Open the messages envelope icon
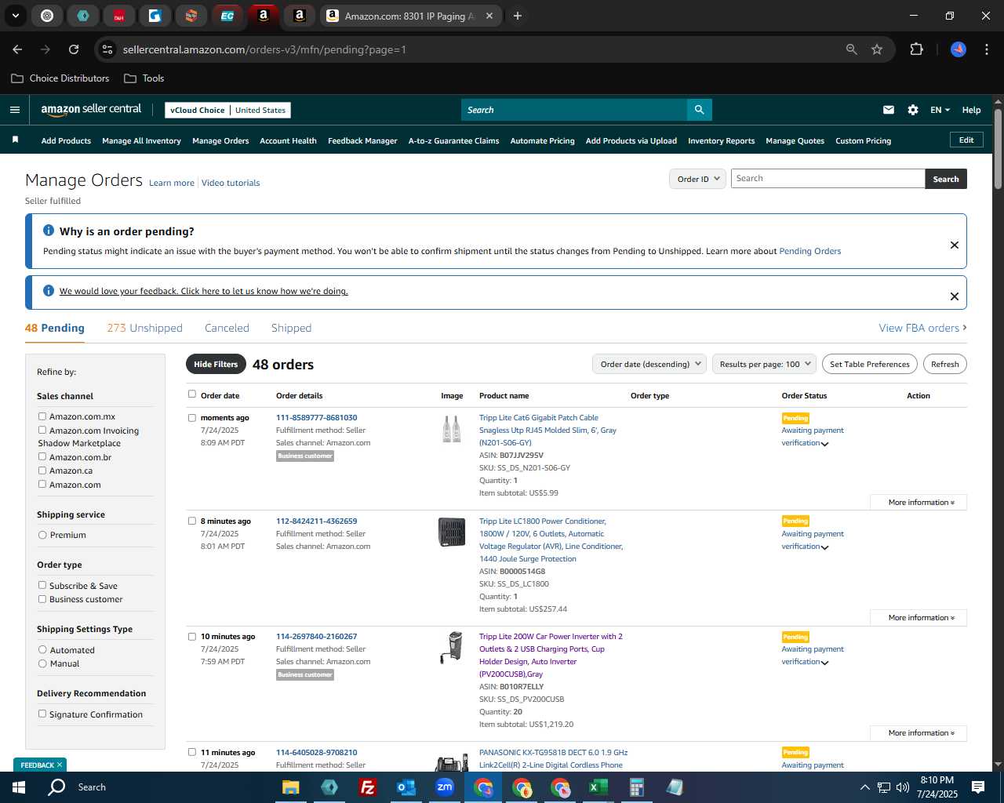Viewport: 1004px width, 803px height. 889,110
